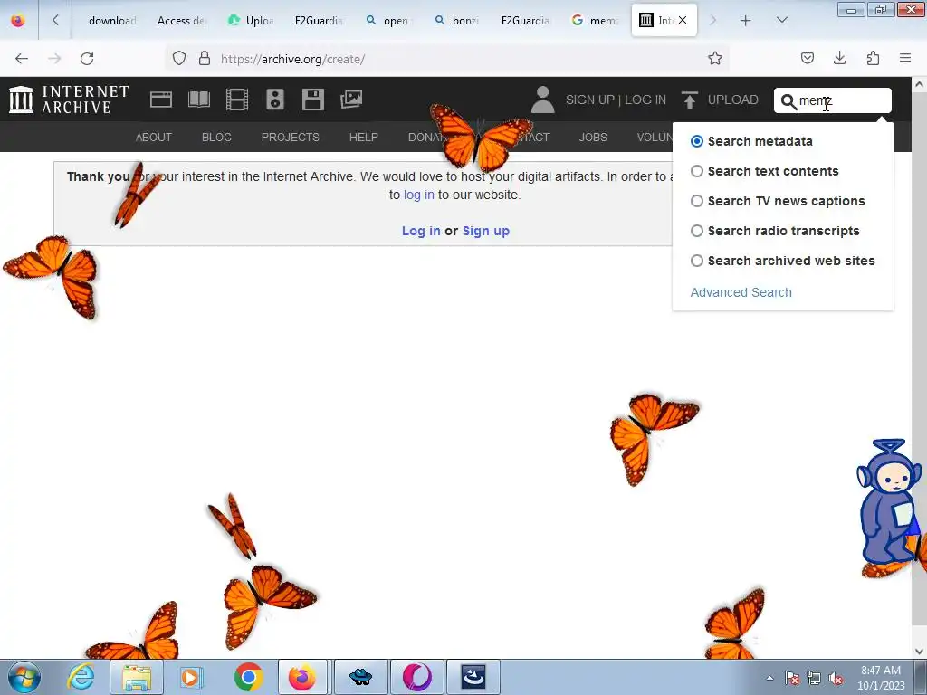927x695 pixels.
Task: Open the ABOUT menu item
Action: click(154, 138)
